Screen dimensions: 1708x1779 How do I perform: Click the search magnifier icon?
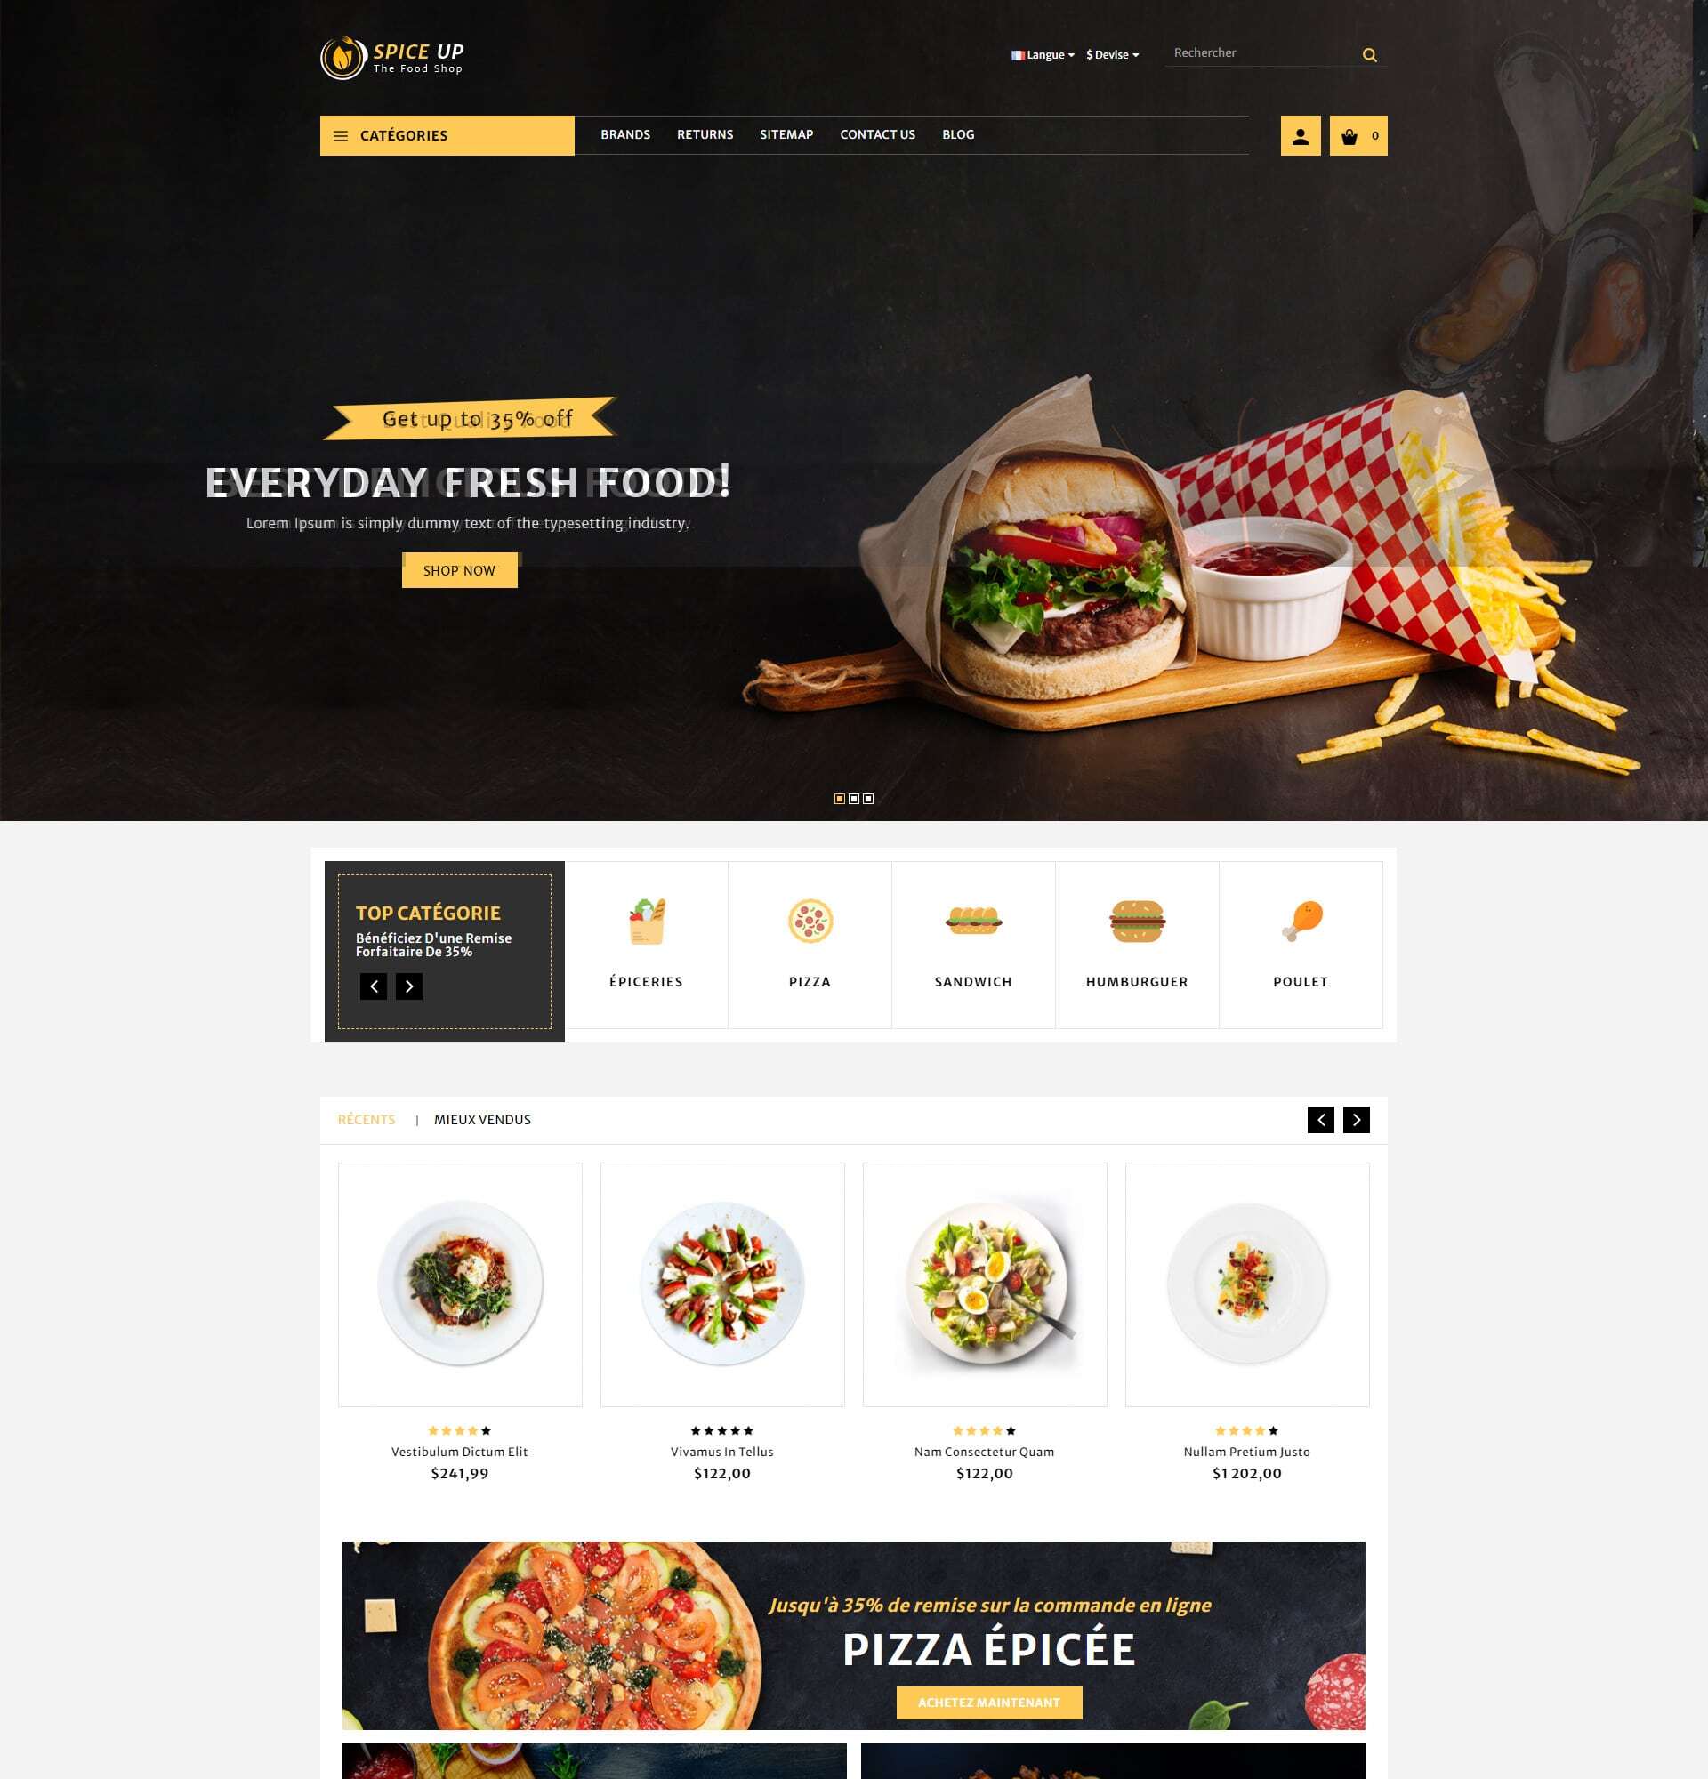coord(1368,52)
